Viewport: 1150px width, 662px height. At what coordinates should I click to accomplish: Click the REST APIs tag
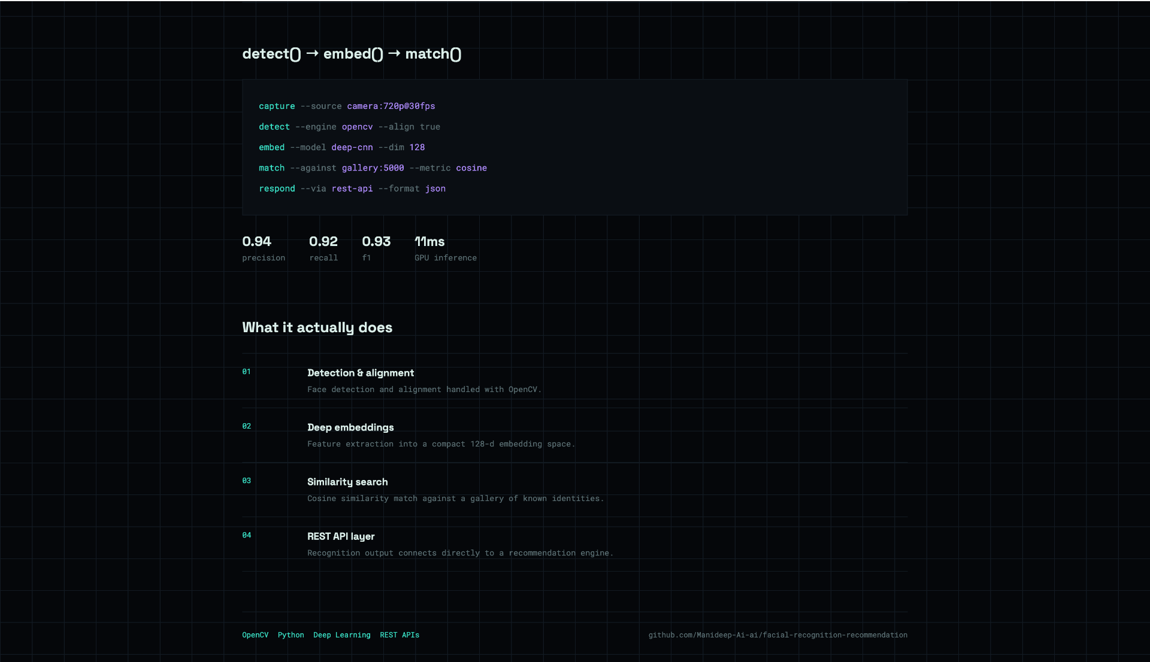[x=400, y=635]
